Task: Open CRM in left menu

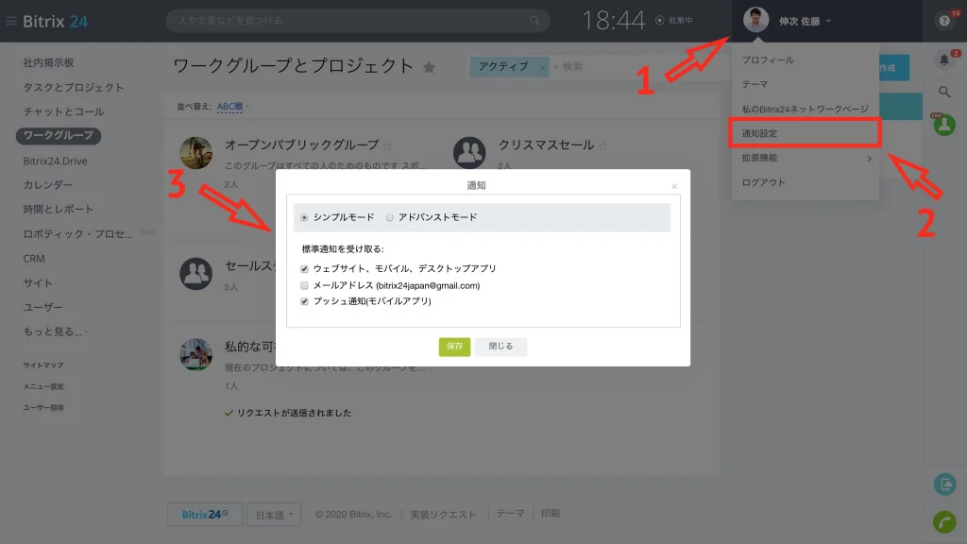Action: point(34,259)
